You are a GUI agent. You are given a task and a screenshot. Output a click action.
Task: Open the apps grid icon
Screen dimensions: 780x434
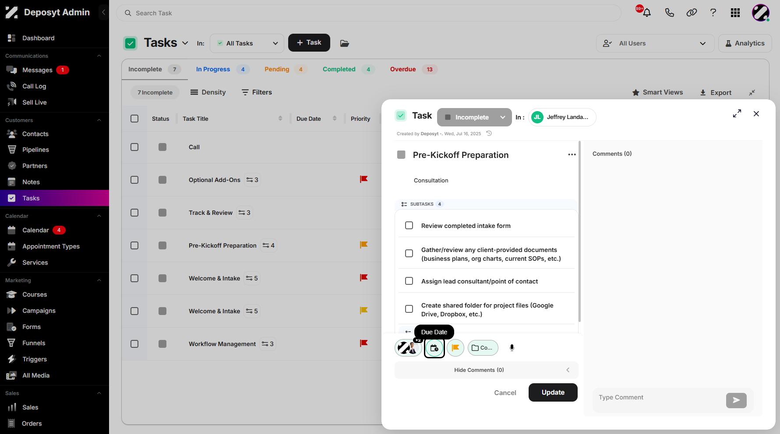735,13
